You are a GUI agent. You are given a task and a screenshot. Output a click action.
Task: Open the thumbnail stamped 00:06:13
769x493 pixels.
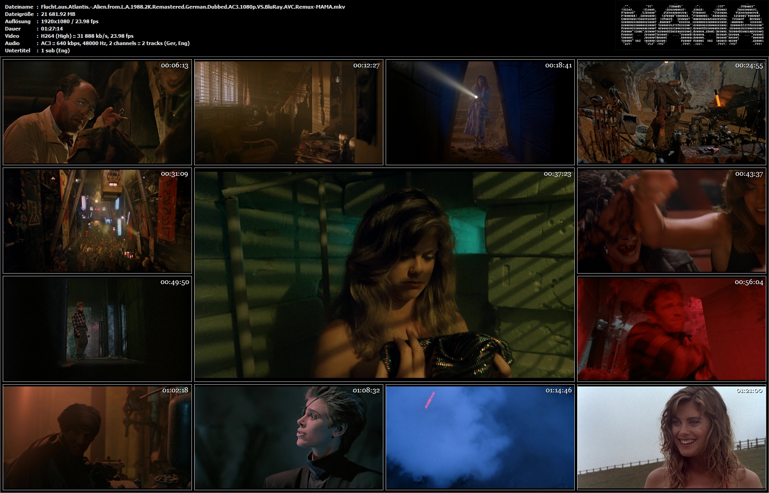[97, 112]
